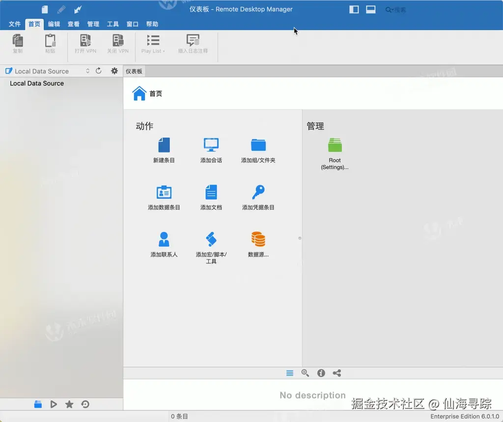The width and height of the screenshot is (503, 422).
Task: Click the pane splitter handle dot
Action: click(300, 238)
